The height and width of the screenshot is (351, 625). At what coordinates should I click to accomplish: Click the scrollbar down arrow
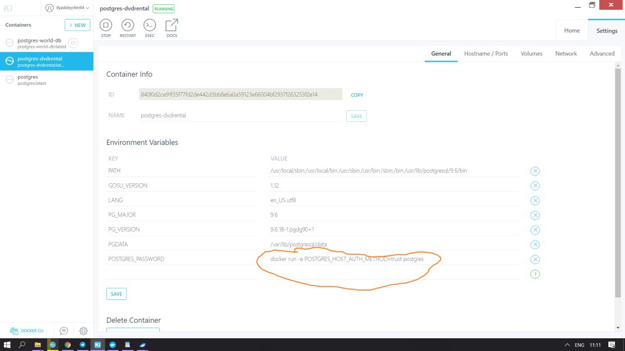[x=618, y=328]
